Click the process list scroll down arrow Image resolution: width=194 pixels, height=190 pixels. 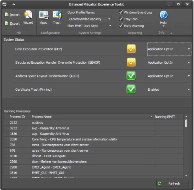coord(186,176)
